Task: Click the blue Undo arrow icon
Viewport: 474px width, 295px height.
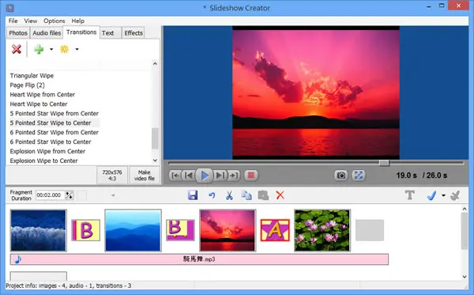Action: click(212, 195)
